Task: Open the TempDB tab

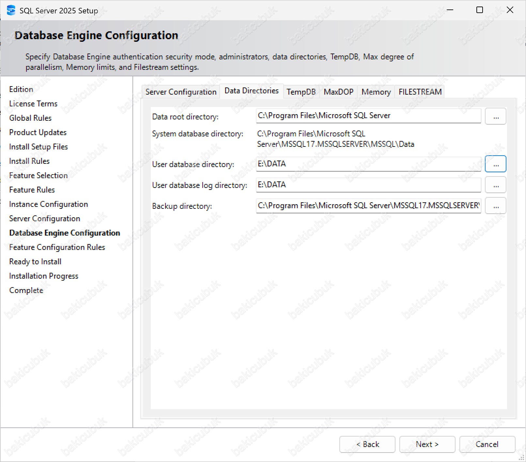Action: [x=301, y=92]
